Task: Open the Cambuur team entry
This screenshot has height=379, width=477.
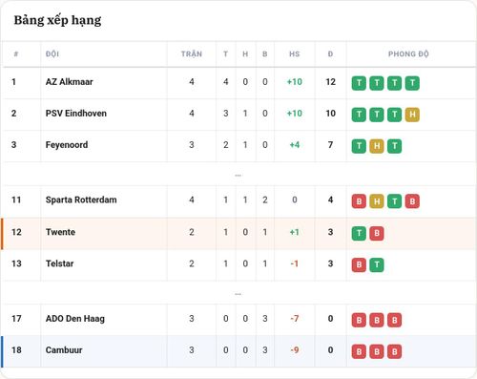Action: tap(64, 350)
